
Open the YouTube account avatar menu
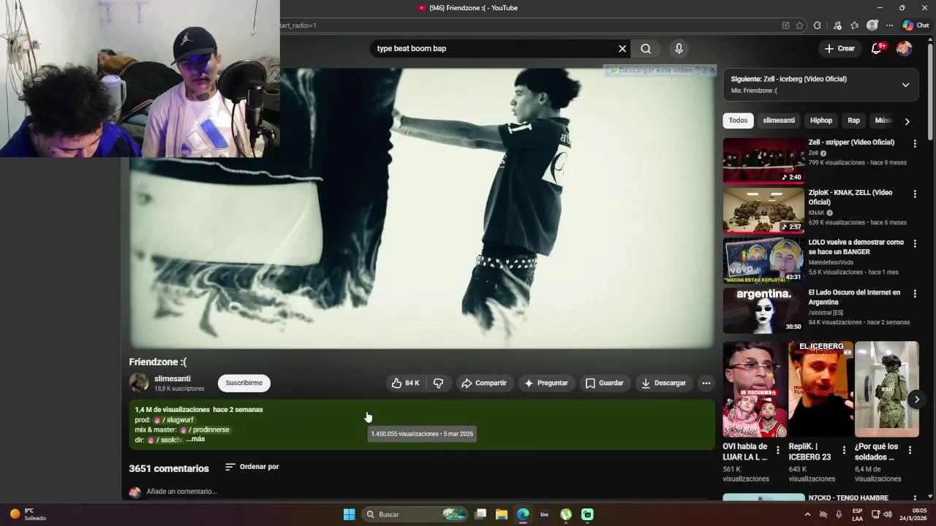(x=904, y=48)
